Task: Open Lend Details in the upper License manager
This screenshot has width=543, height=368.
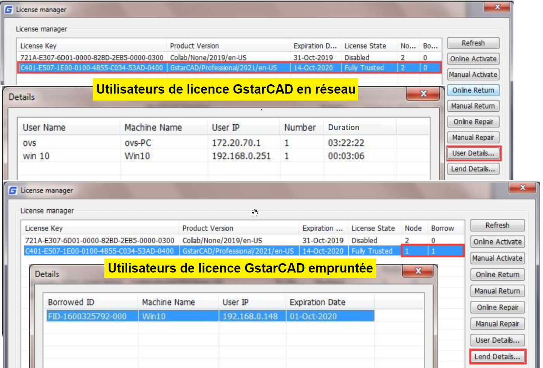Action: tap(473, 169)
